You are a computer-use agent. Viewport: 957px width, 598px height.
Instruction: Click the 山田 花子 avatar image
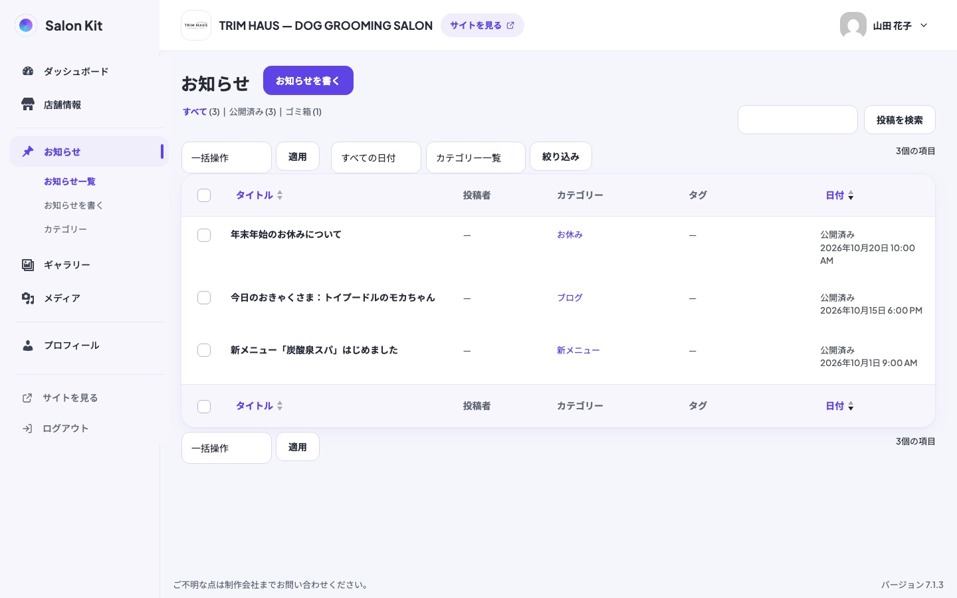pyautogui.click(x=853, y=25)
